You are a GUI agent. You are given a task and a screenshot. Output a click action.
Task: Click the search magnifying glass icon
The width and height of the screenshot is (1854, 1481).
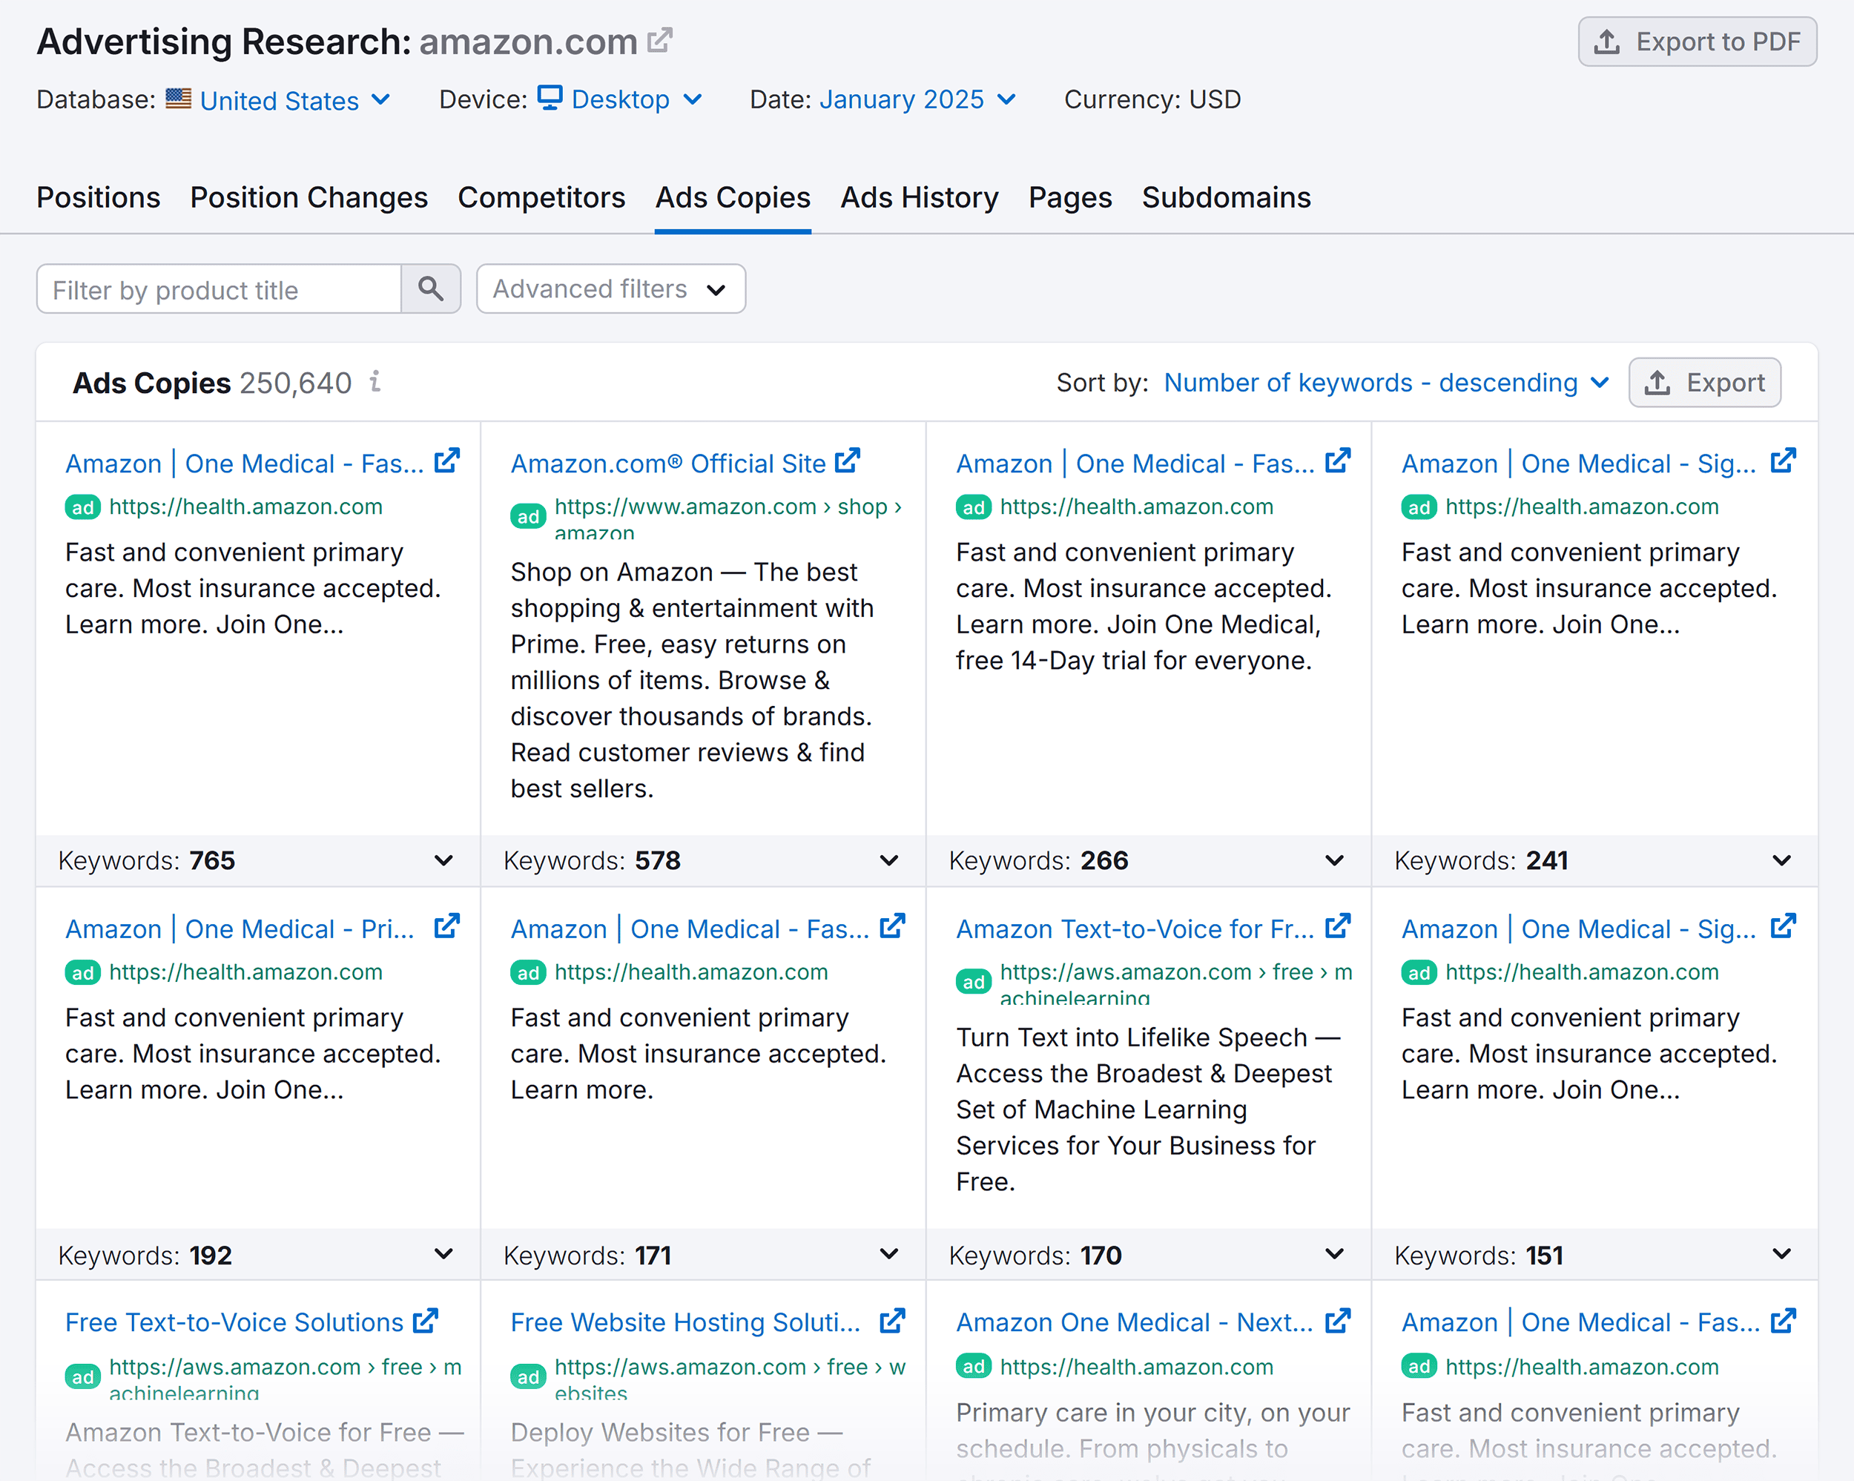tap(431, 289)
